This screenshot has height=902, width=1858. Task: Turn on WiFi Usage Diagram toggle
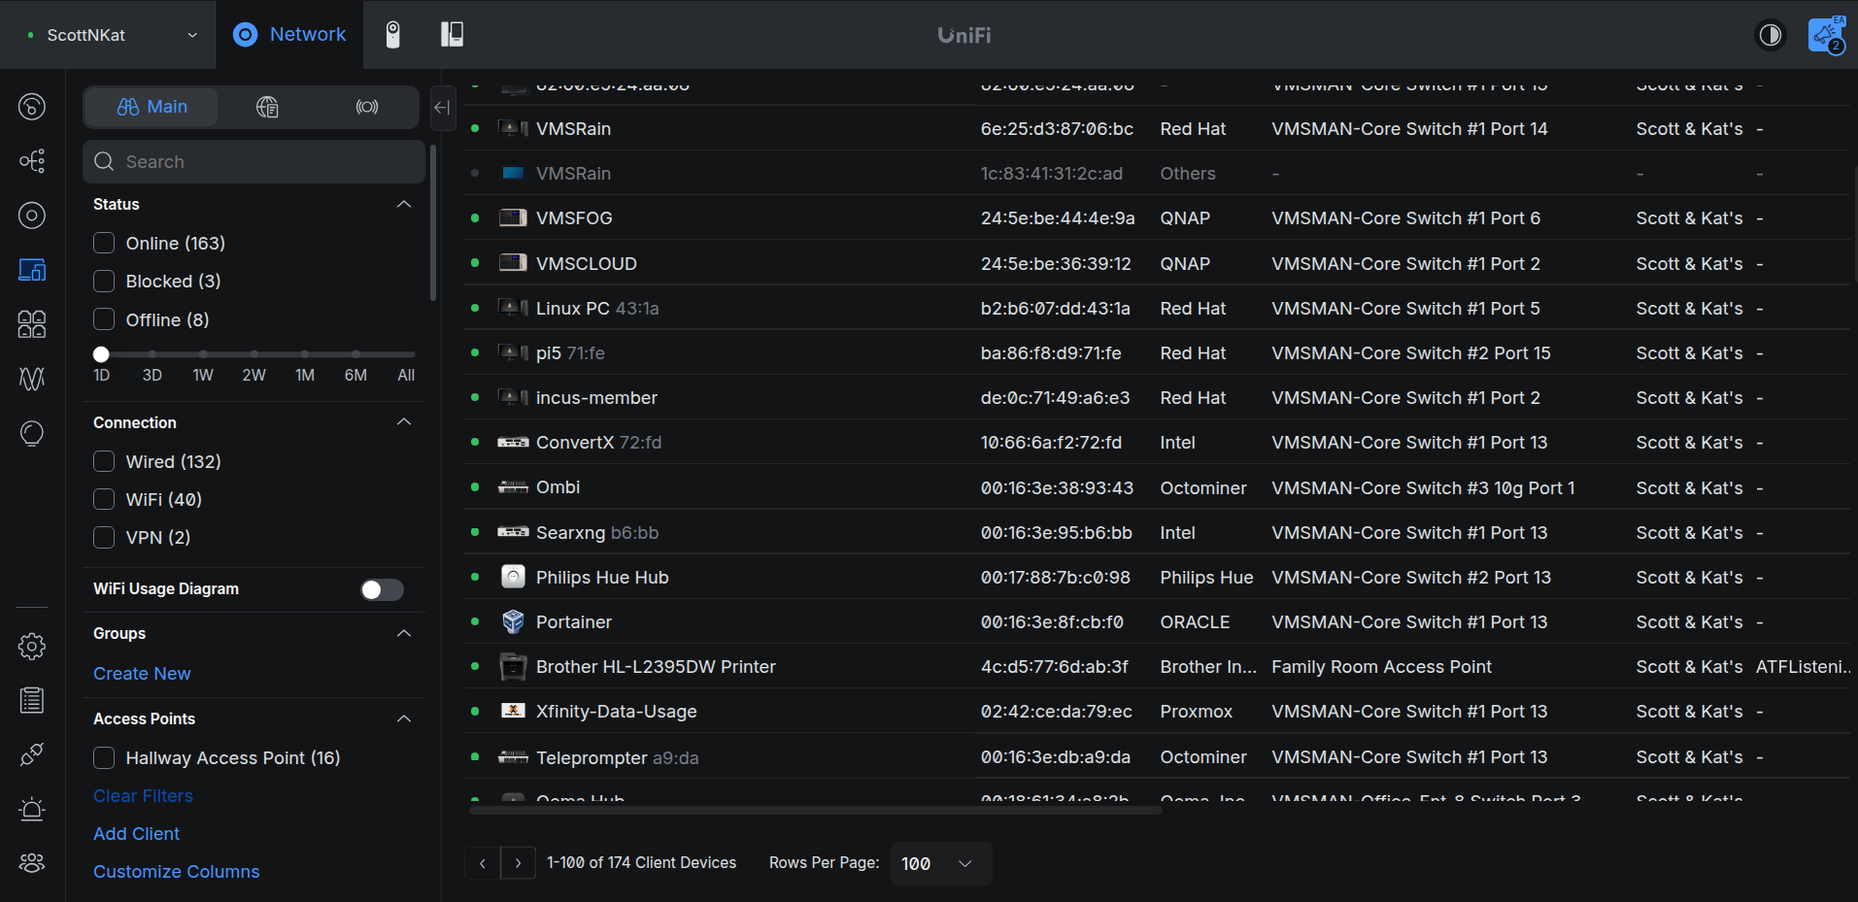382,589
